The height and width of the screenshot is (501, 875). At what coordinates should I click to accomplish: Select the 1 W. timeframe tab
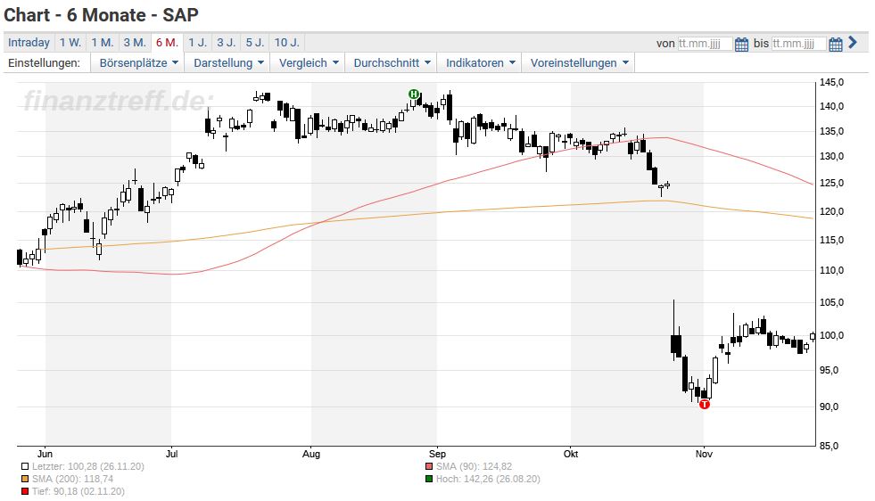70,43
